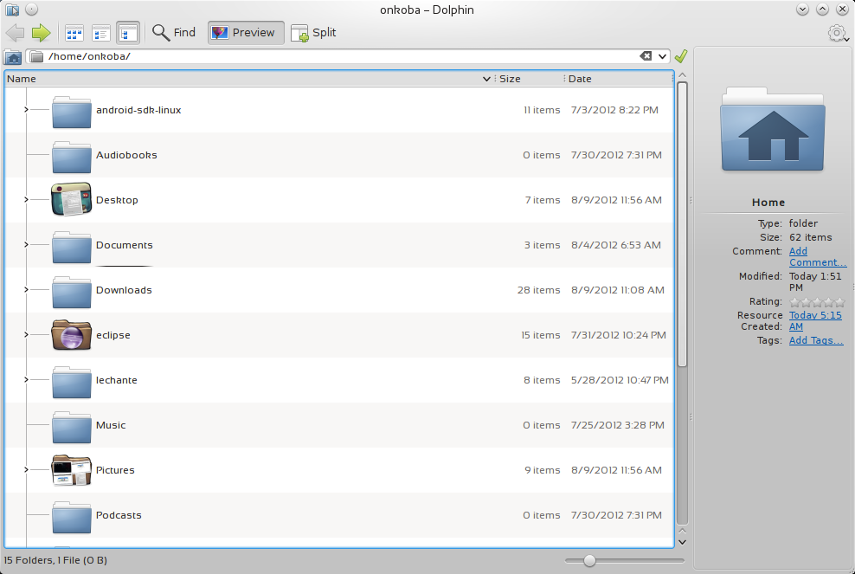Click the '28 items' size of Downloads
Screen dimensions: 855x574
(x=539, y=290)
